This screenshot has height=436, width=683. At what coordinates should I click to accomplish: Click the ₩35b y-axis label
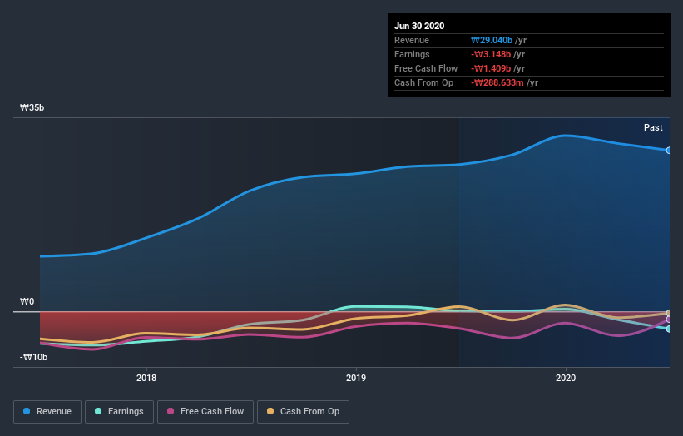point(32,107)
